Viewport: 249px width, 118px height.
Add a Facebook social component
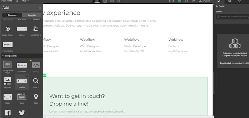[7, 112]
